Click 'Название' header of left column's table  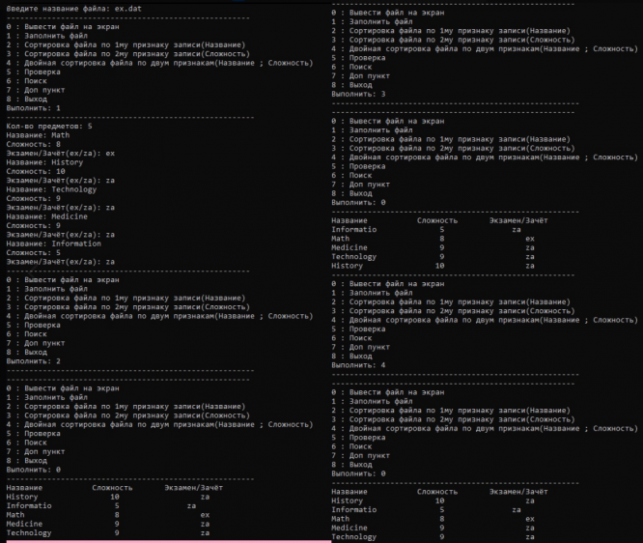[24, 488]
